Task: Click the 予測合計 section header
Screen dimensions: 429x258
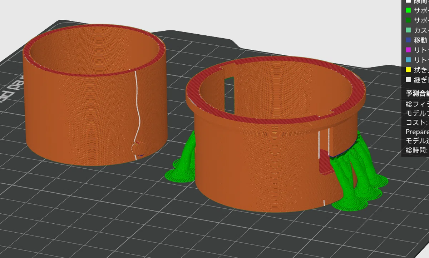Action: 417,94
